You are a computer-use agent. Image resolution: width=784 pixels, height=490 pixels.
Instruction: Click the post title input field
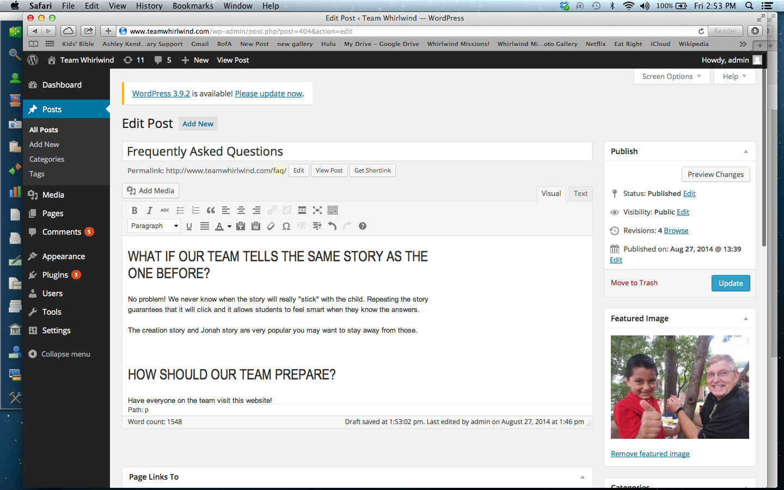[x=357, y=151]
